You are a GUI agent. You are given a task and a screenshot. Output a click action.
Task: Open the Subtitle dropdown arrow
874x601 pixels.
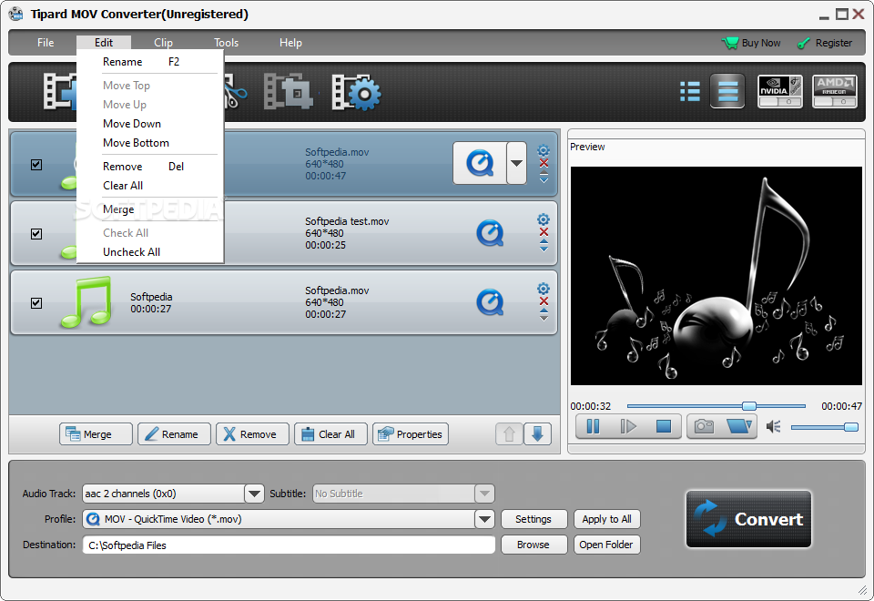coord(484,494)
